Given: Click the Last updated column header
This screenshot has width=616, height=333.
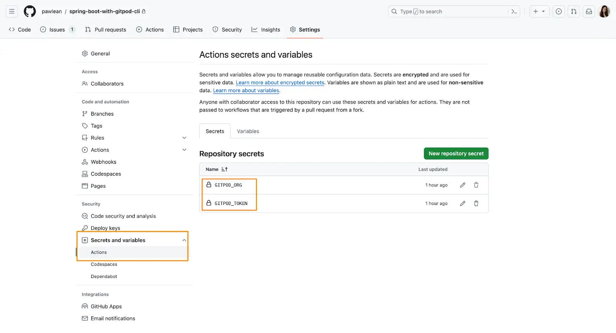Looking at the screenshot, I should (433, 169).
